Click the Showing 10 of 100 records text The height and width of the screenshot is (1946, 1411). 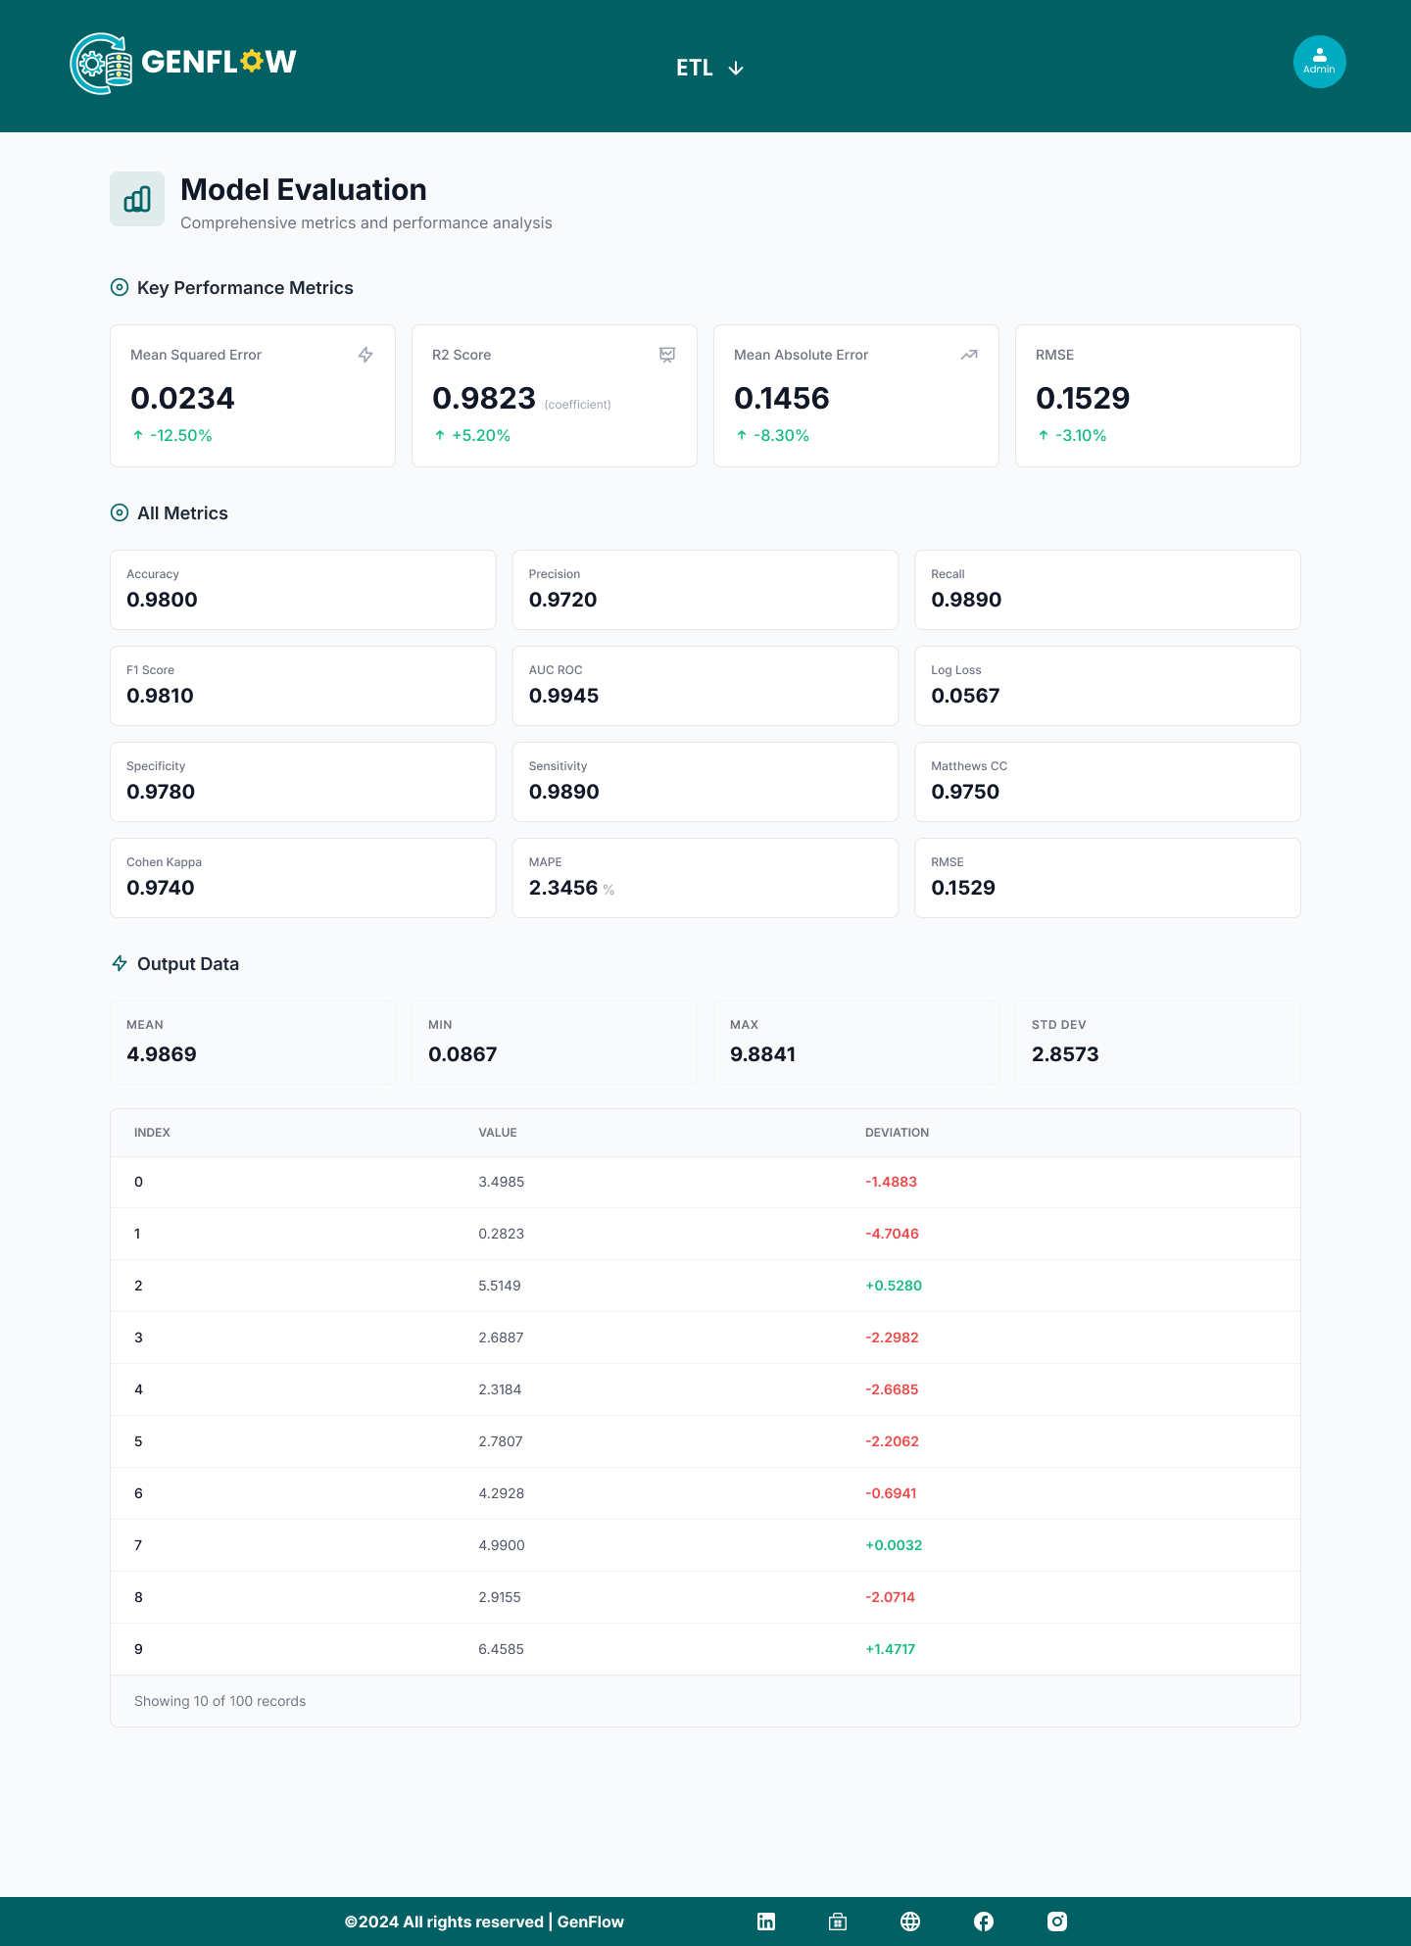pyautogui.click(x=219, y=1701)
